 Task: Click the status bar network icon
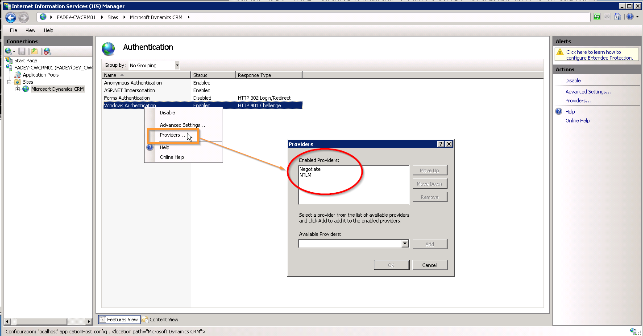[633, 331]
